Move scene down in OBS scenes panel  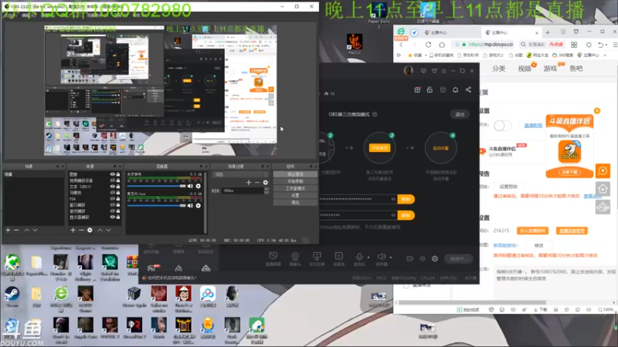click(x=35, y=230)
